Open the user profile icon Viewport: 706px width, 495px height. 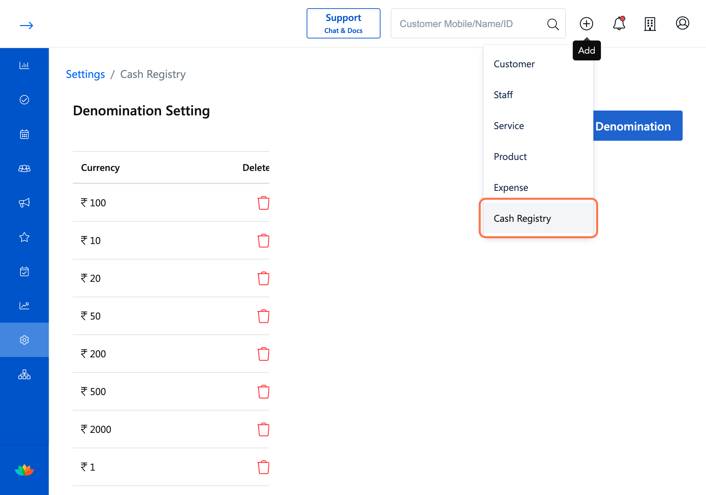683,23
